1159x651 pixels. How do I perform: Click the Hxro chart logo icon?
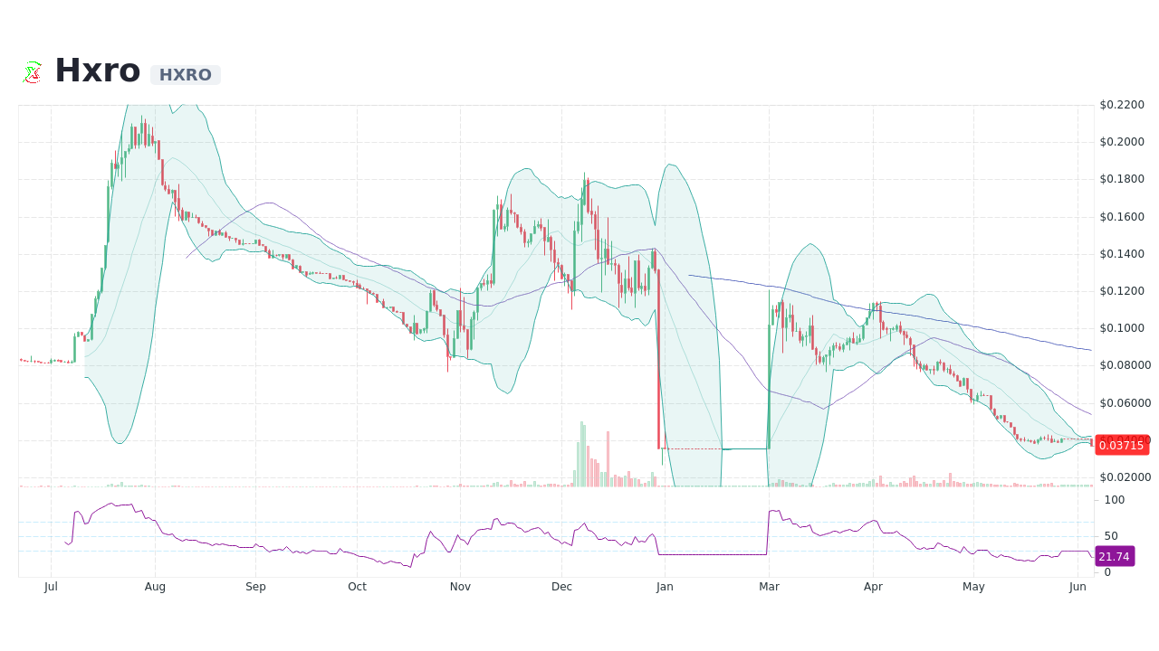tap(32, 71)
